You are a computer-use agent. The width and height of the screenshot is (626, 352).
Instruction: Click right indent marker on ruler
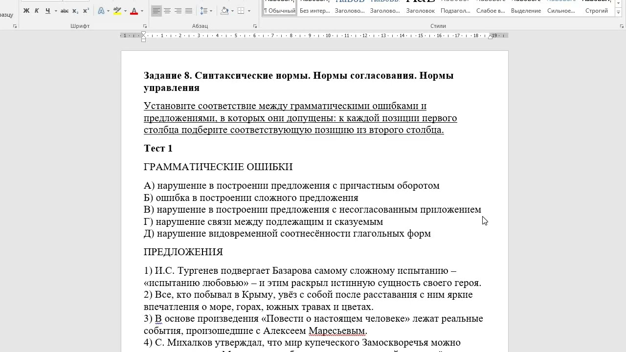[x=490, y=37]
